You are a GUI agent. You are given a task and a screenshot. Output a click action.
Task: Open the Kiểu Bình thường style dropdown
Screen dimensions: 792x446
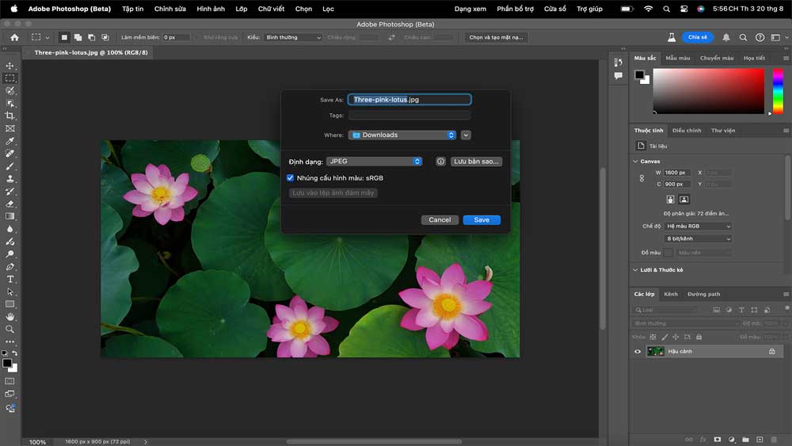click(293, 37)
